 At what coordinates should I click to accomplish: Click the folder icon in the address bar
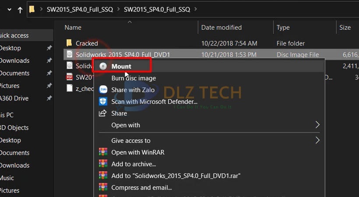[x=32, y=9]
